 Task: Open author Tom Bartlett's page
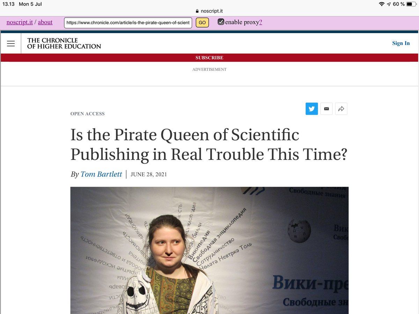101,174
